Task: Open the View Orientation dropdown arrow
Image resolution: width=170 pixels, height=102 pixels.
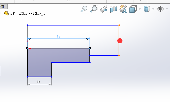Action: (x=140, y=9)
